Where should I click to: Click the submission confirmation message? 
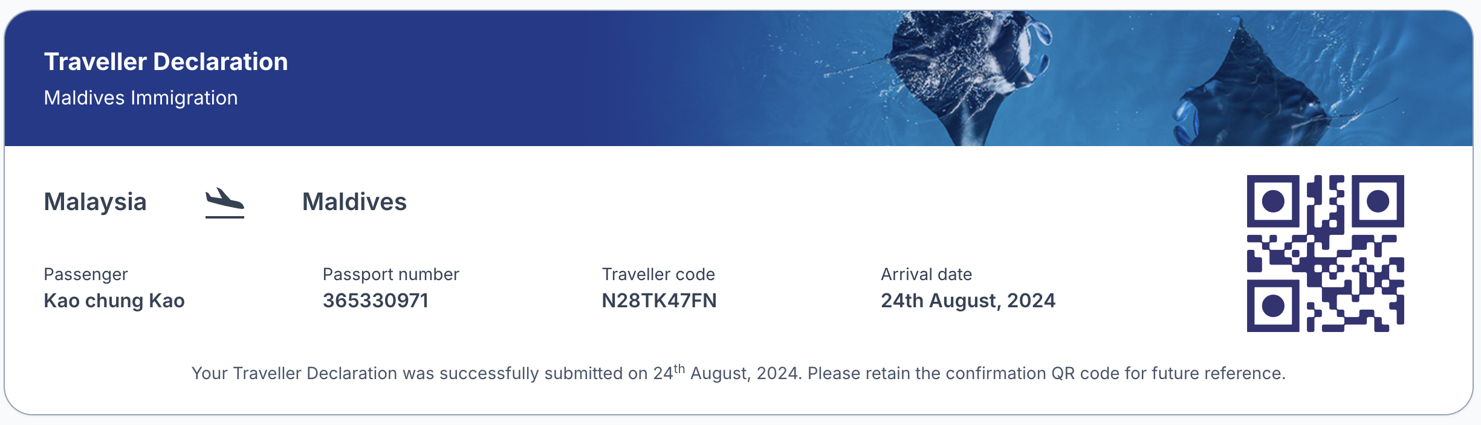coord(739,372)
